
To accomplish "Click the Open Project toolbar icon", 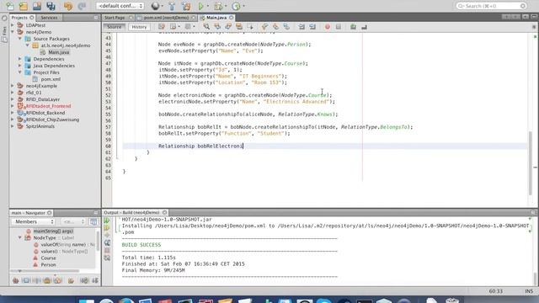I will pos(37,6).
